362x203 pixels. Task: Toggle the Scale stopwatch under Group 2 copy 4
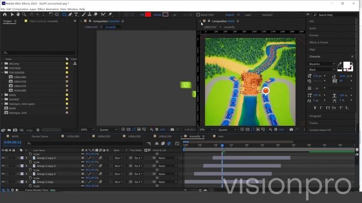click(x=30, y=162)
